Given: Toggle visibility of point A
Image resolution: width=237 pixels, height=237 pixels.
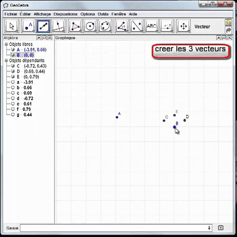Looking at the screenshot, I should [13, 49].
